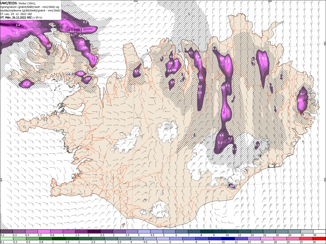Click the purple snow blob in the far east fjords
The image size is (326, 244).
tap(303, 100)
